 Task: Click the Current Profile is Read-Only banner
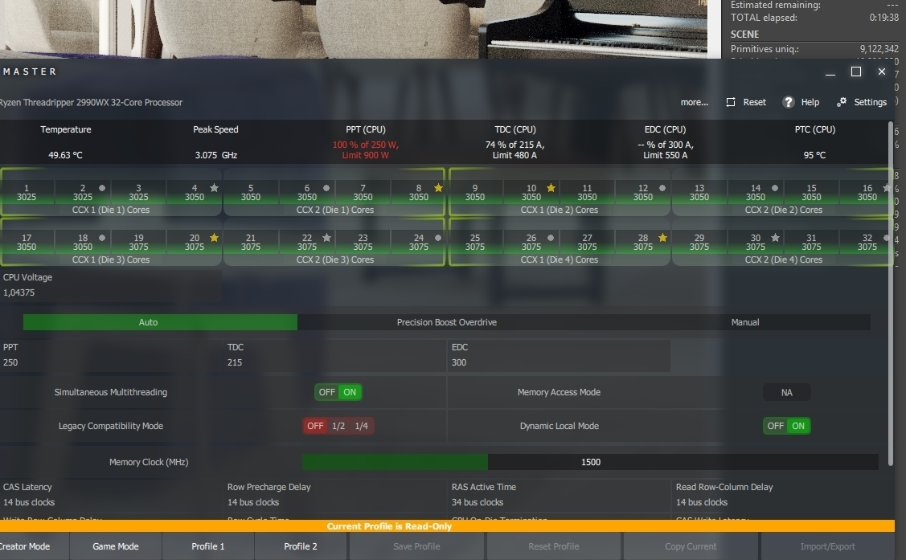pyautogui.click(x=447, y=526)
